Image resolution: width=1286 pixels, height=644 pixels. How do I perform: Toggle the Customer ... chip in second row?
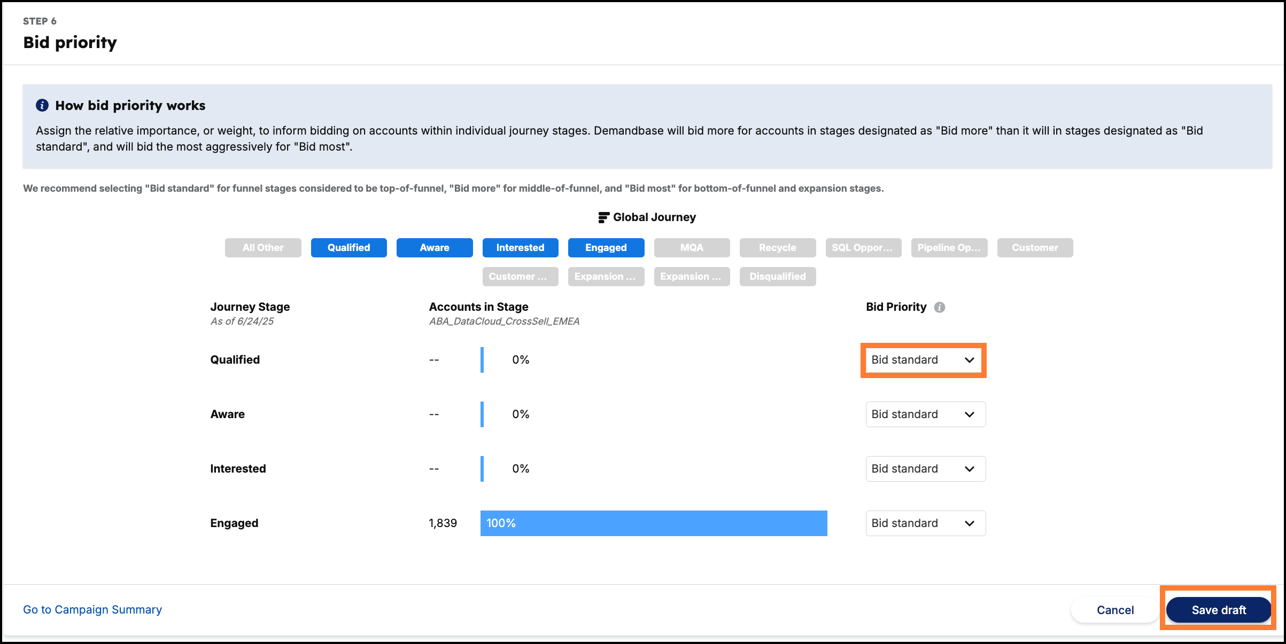[x=521, y=277]
